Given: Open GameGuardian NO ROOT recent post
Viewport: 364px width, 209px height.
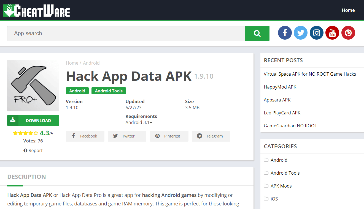Looking at the screenshot, I should tap(290, 126).
